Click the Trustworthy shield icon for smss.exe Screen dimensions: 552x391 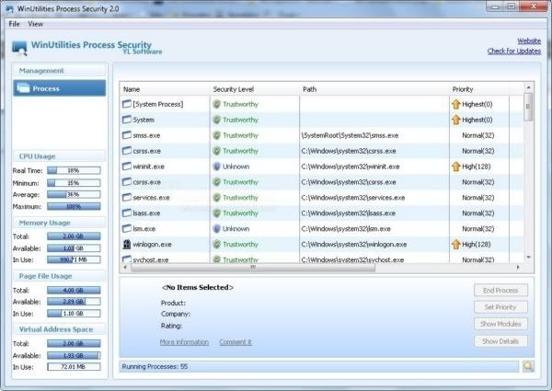tap(217, 135)
